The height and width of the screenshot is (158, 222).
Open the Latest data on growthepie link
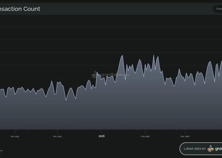pos(201,149)
